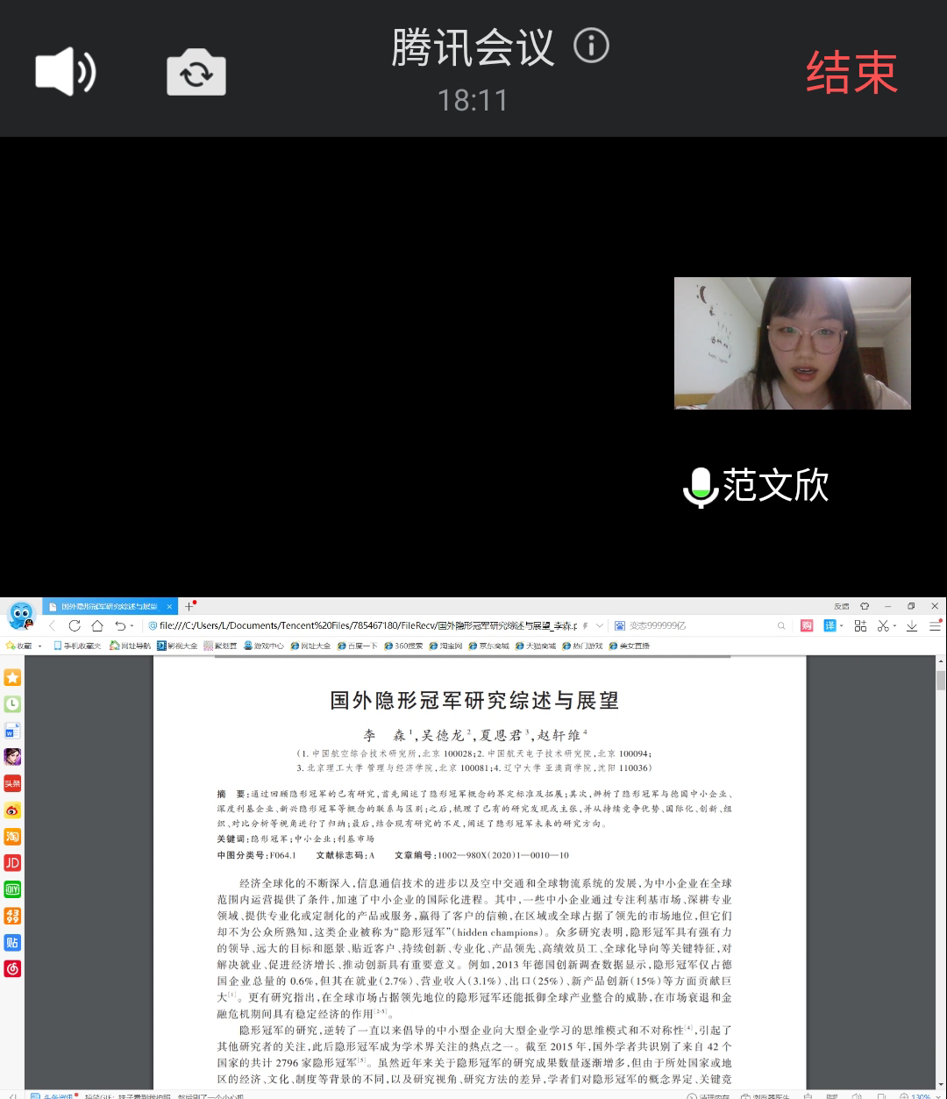Open the Taobao sidebar icon
The height and width of the screenshot is (1099, 947).
point(12,836)
